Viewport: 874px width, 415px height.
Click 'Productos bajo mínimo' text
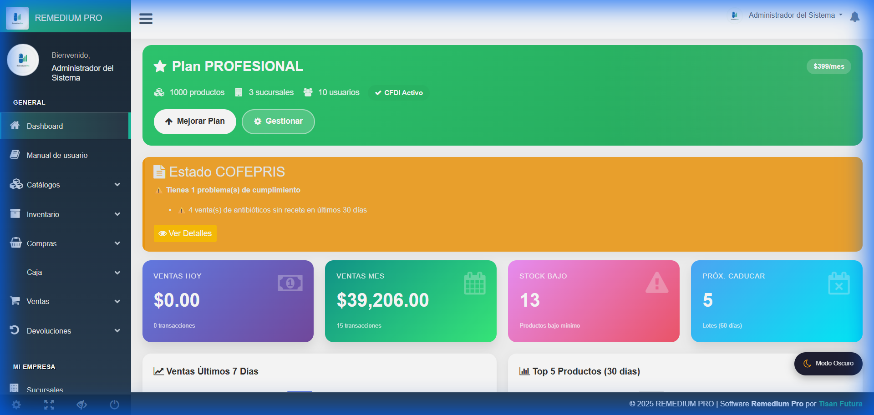pyautogui.click(x=550, y=326)
